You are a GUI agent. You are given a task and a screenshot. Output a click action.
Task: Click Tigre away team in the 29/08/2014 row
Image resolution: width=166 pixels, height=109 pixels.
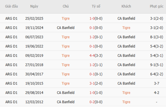126,93
